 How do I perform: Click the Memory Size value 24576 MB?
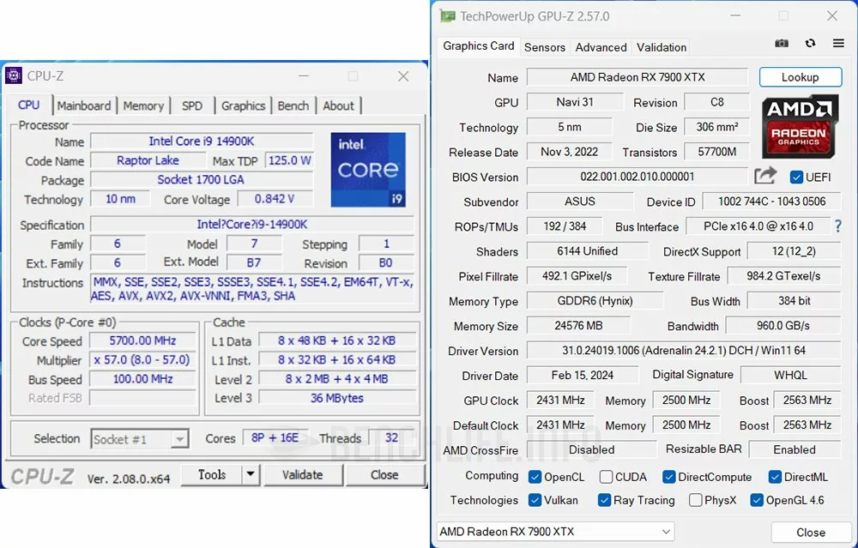[578, 325]
